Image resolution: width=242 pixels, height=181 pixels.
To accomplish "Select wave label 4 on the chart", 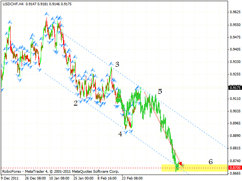I will coord(120,133).
